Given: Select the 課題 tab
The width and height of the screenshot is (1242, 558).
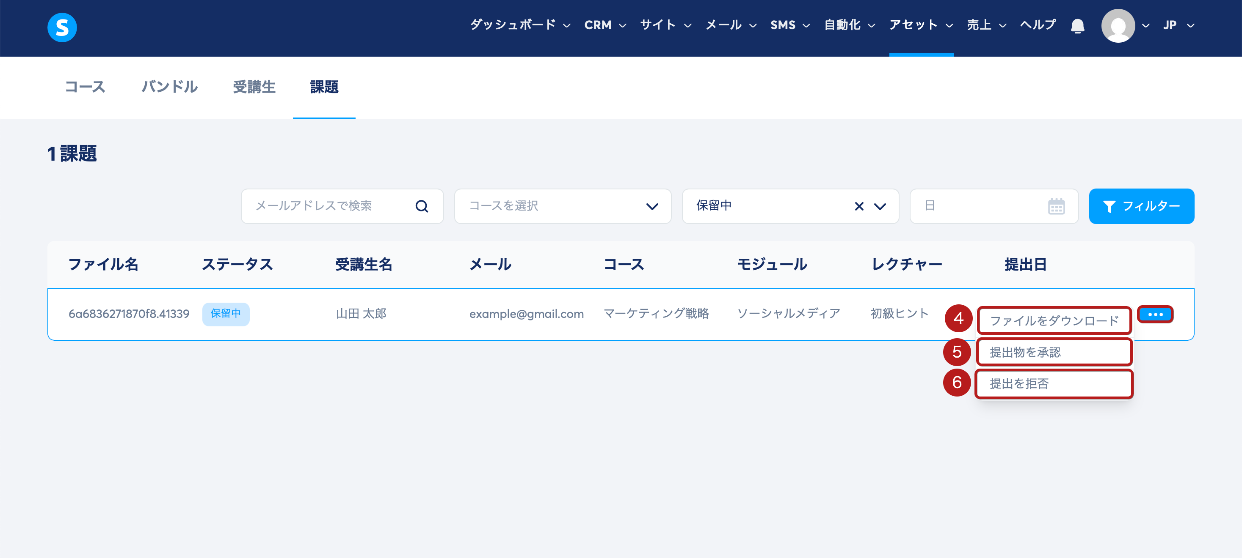Looking at the screenshot, I should point(324,87).
